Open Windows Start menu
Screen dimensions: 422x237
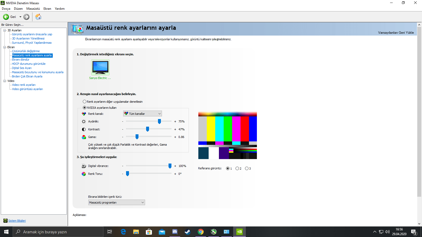[x=6, y=232]
